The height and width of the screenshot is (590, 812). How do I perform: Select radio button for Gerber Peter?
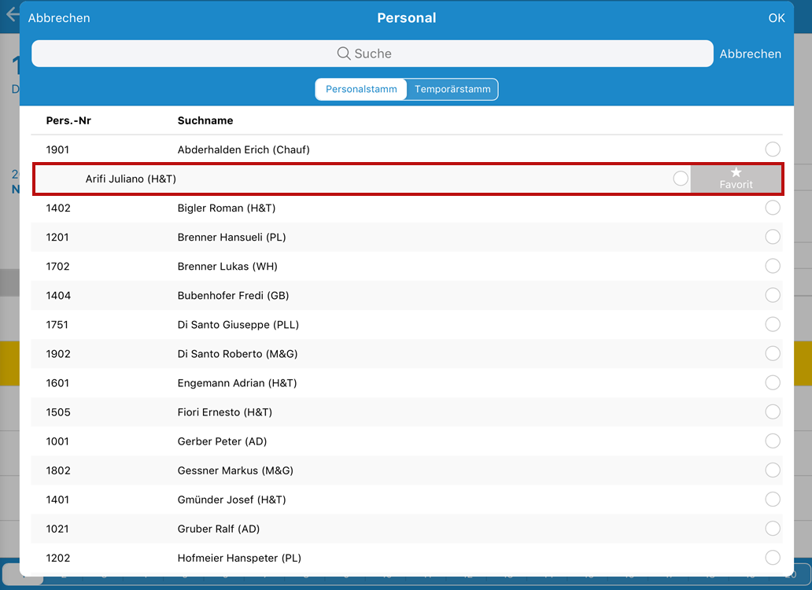coord(772,441)
